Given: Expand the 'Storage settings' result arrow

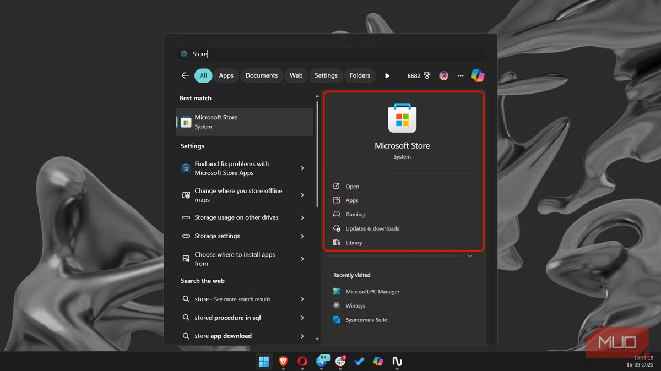Looking at the screenshot, I should (302, 236).
